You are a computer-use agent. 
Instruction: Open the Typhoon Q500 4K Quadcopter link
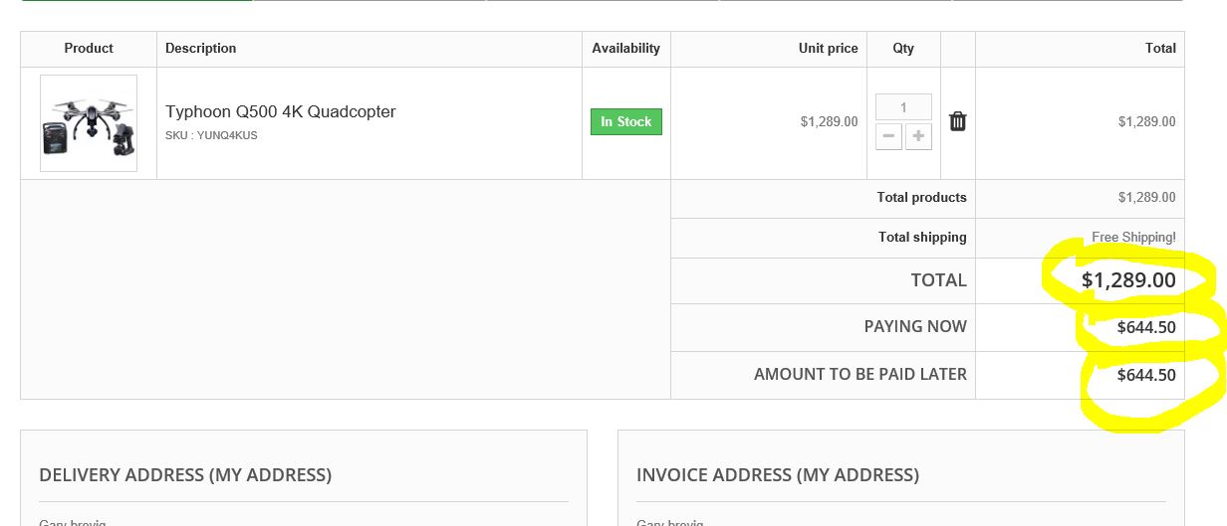pyautogui.click(x=280, y=111)
